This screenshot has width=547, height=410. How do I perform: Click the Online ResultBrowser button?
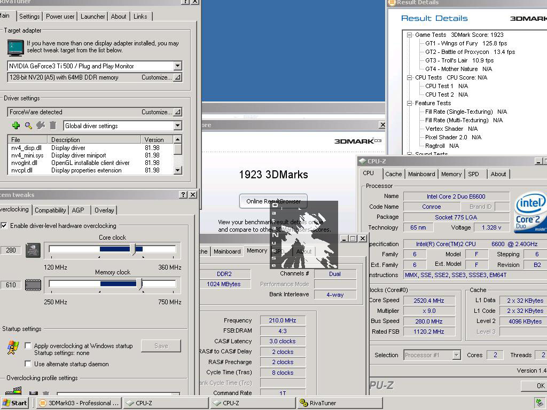[273, 201]
